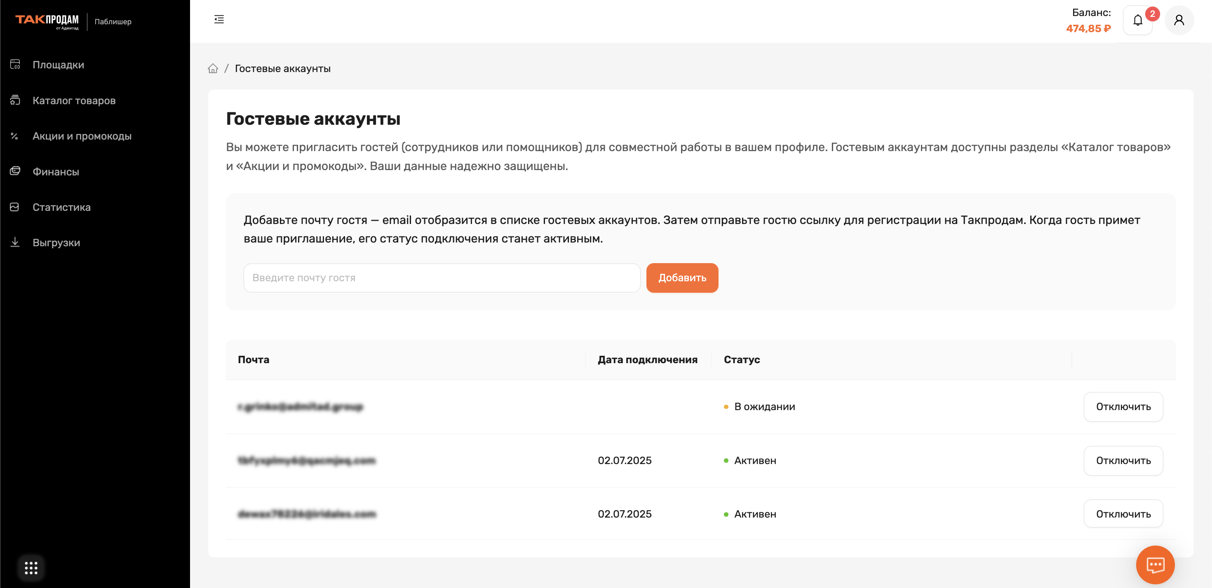This screenshot has width=1212, height=588.
Task: Open Выгрузки downloads section
Action: [x=56, y=243]
